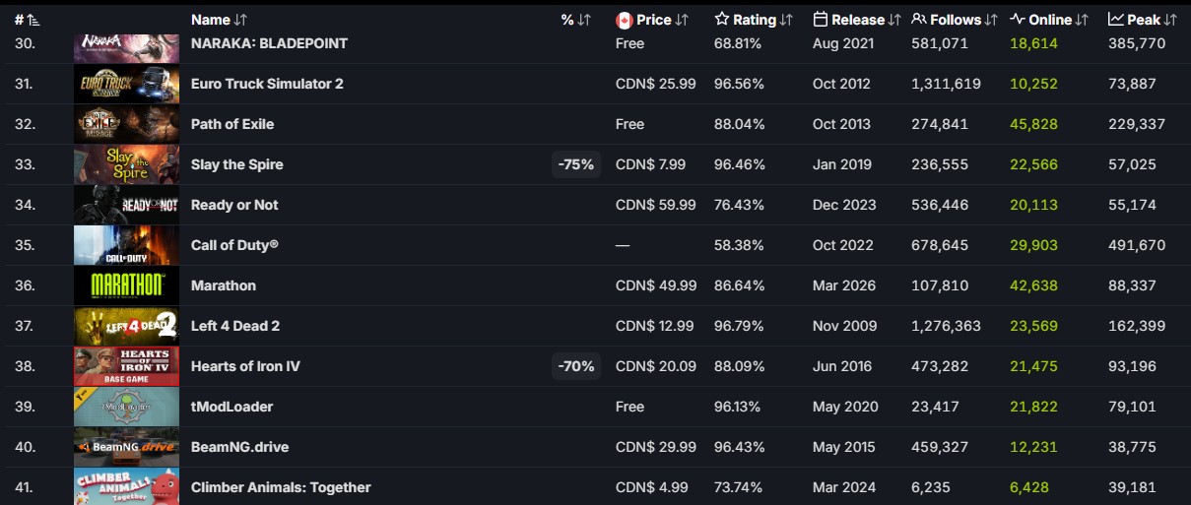1191x505 pixels.
Task: Click the star icon in Rating header
Action: pyautogui.click(x=722, y=20)
